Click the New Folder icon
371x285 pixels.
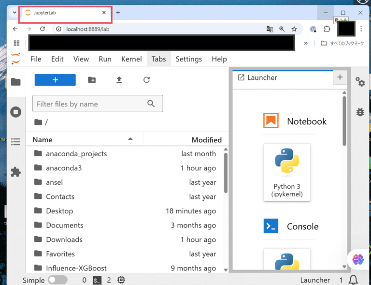pyautogui.click(x=92, y=80)
